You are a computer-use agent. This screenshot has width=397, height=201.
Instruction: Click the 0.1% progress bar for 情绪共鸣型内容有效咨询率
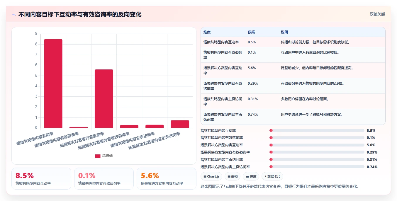coord(317,138)
